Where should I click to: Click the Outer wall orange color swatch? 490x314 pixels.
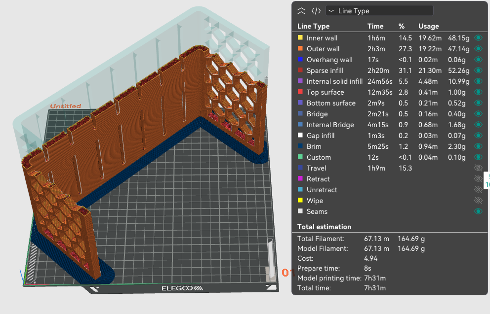[300, 49]
